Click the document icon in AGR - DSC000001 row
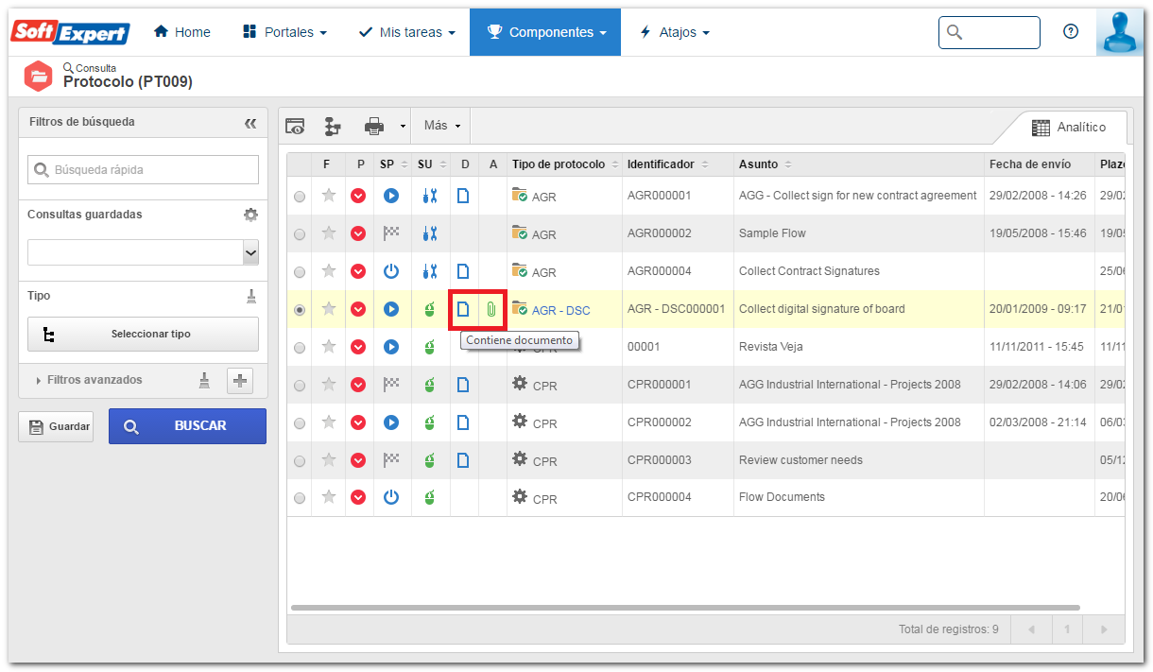1153x672 pixels. [463, 309]
